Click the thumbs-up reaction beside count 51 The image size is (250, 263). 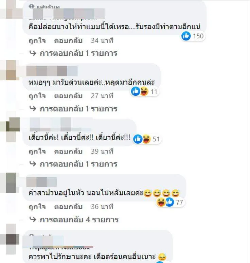point(138,139)
